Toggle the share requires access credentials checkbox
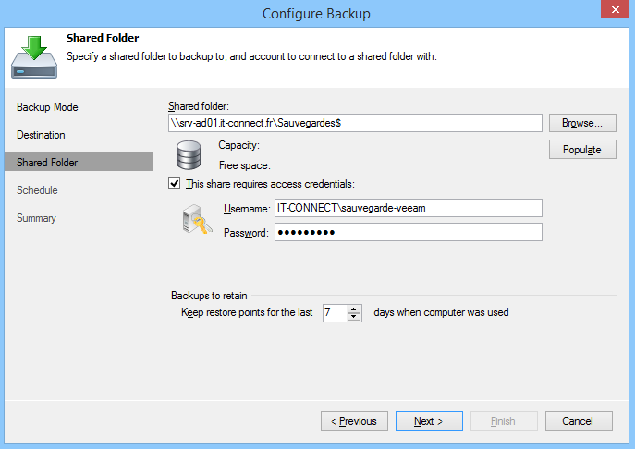Image resolution: width=635 pixels, height=449 pixels. (175, 183)
